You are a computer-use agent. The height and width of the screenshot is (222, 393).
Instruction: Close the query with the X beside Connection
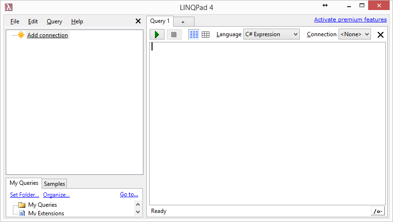click(381, 35)
